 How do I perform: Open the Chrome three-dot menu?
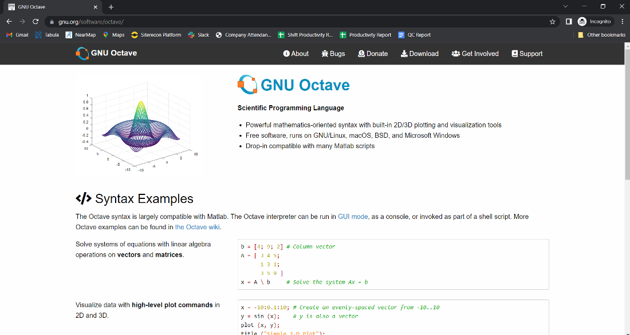(623, 22)
